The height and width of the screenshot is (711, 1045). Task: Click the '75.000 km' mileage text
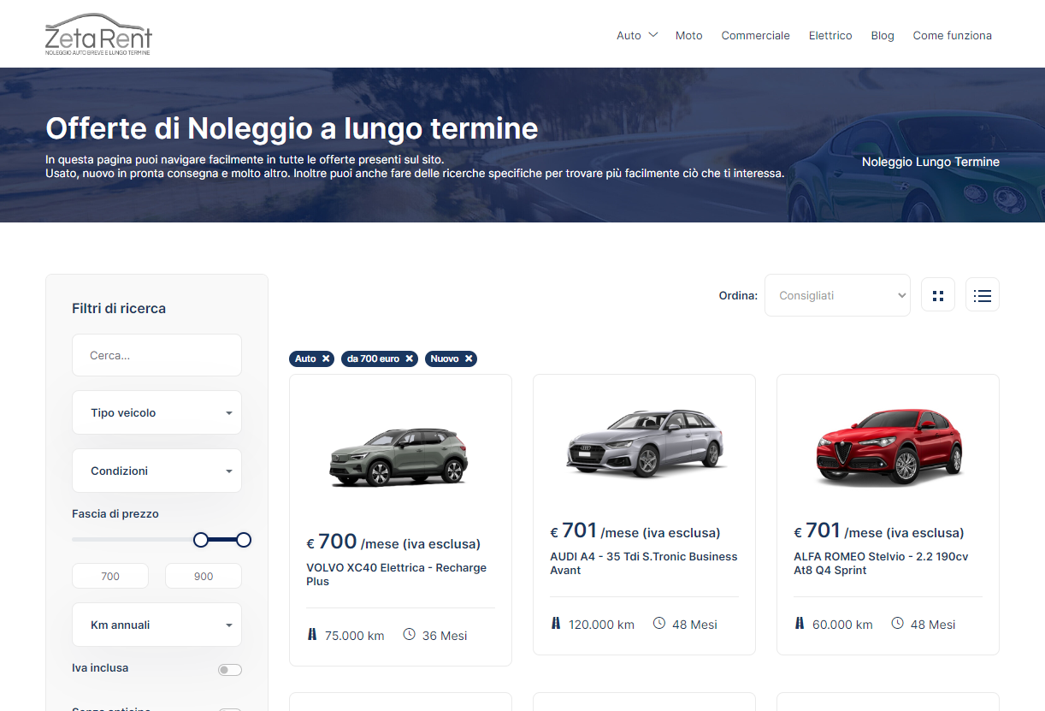[355, 636]
